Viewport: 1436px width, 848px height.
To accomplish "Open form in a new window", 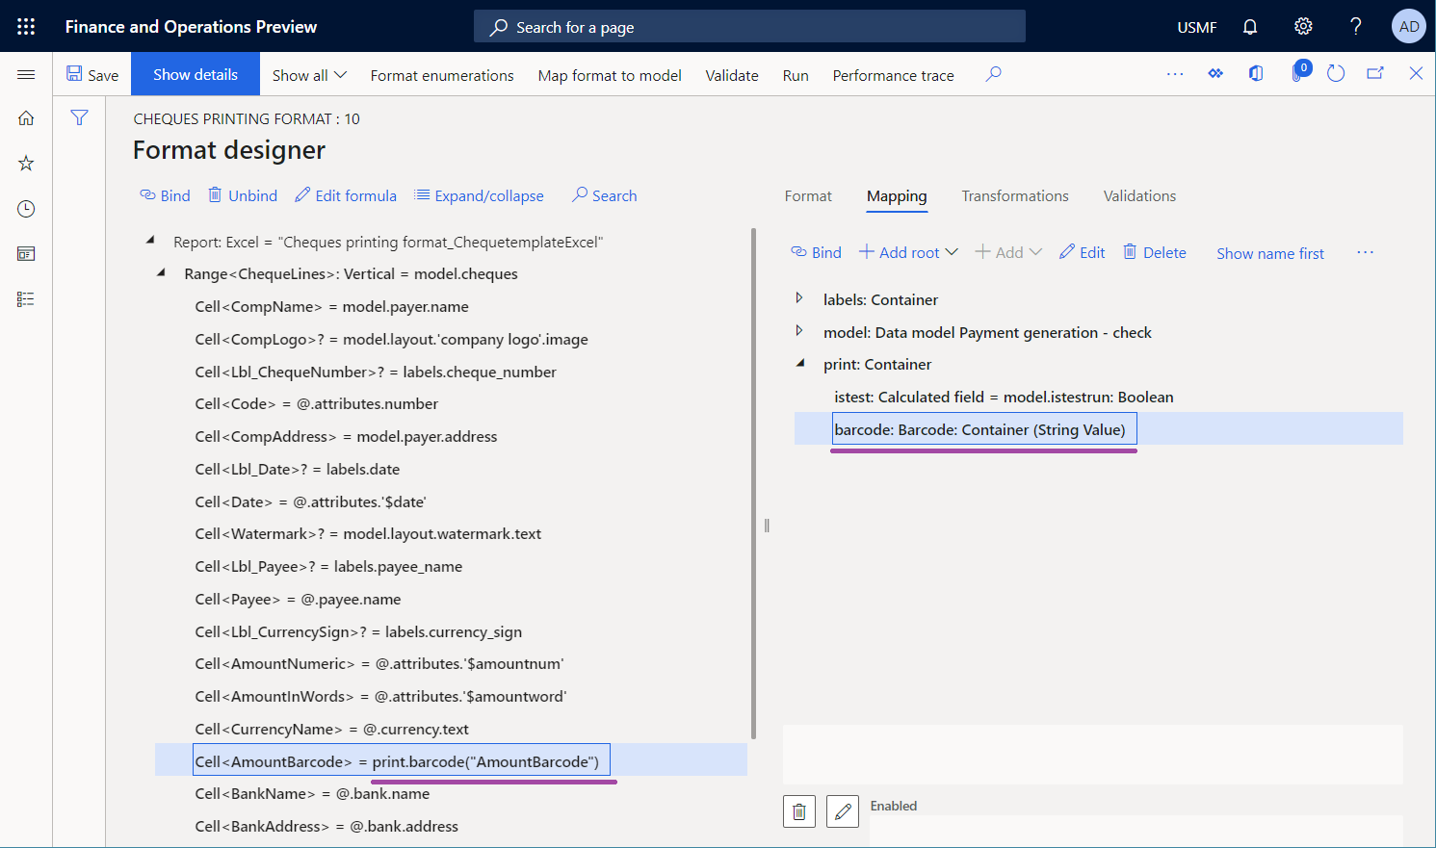I will 1375,74.
